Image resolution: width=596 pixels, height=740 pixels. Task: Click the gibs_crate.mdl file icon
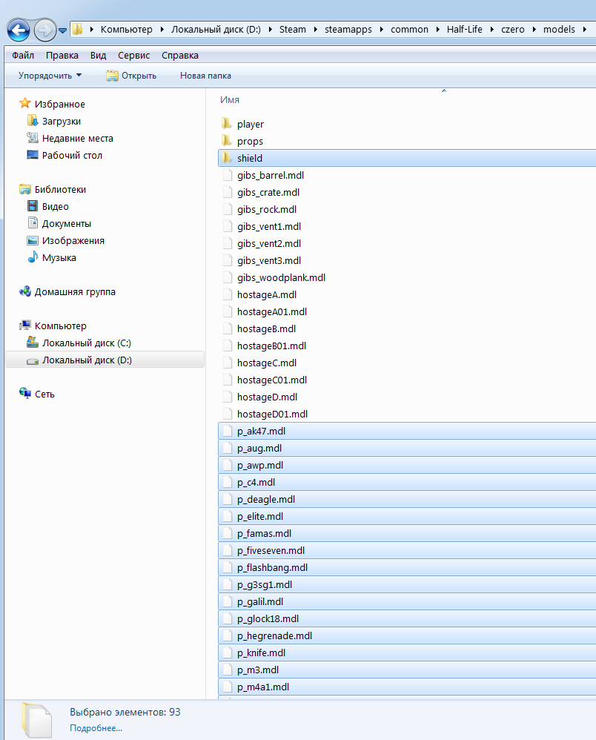click(228, 192)
